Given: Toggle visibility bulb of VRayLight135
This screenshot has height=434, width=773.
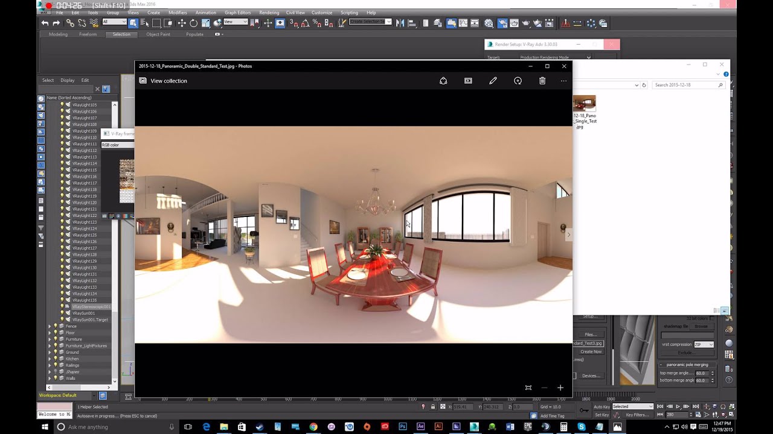Looking at the screenshot, I should pos(62,300).
